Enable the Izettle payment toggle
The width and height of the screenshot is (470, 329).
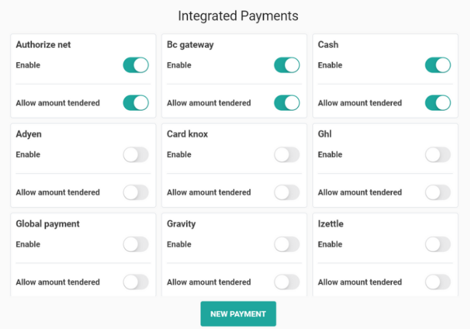[438, 245]
